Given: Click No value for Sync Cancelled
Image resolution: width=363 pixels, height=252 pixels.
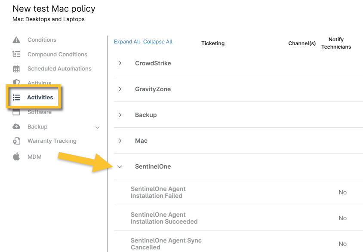Looking at the screenshot, I should (x=342, y=244).
